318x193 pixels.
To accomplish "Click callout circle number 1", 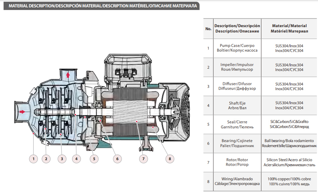I will [x=33, y=159].
